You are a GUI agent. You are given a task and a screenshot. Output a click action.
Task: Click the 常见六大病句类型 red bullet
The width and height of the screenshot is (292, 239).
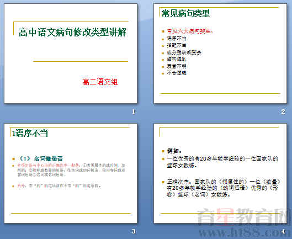pyautogui.click(x=190, y=31)
